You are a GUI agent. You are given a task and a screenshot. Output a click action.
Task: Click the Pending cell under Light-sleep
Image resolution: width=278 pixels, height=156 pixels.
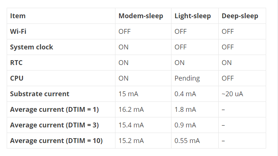[x=187, y=78]
